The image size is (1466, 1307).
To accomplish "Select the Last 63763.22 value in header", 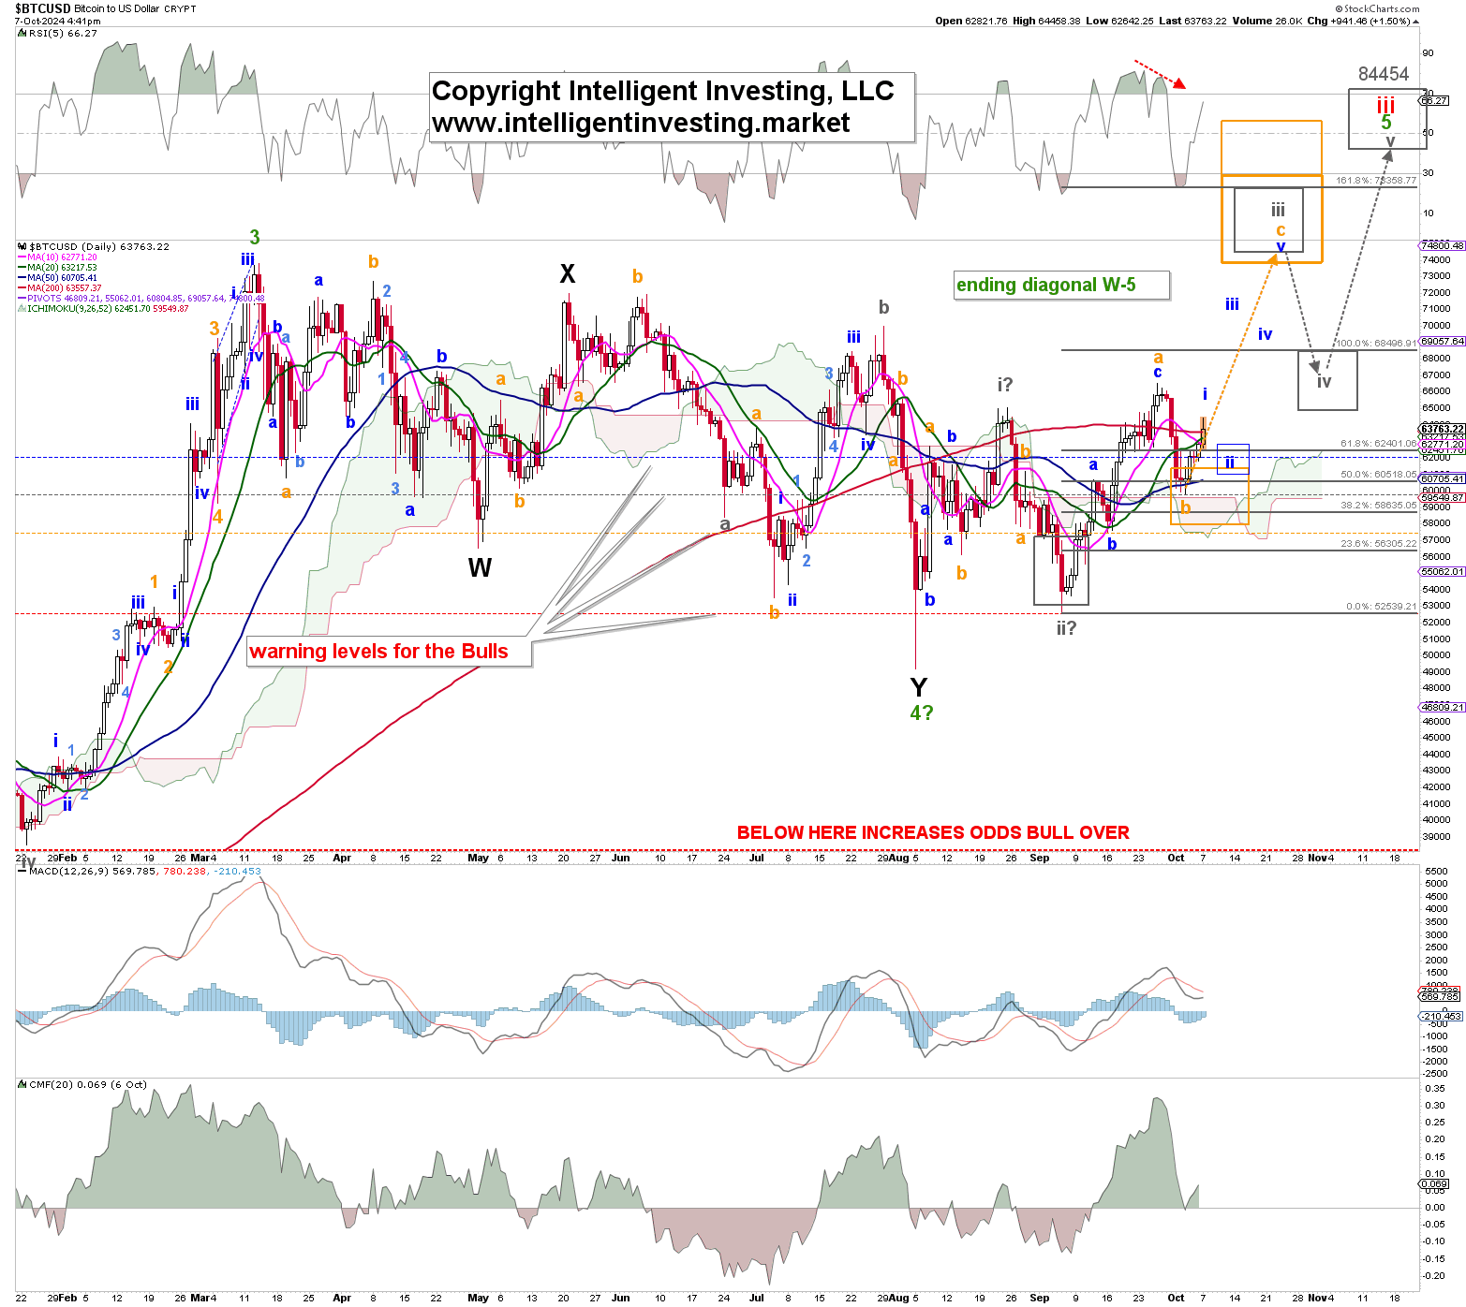I will [x=1192, y=21].
